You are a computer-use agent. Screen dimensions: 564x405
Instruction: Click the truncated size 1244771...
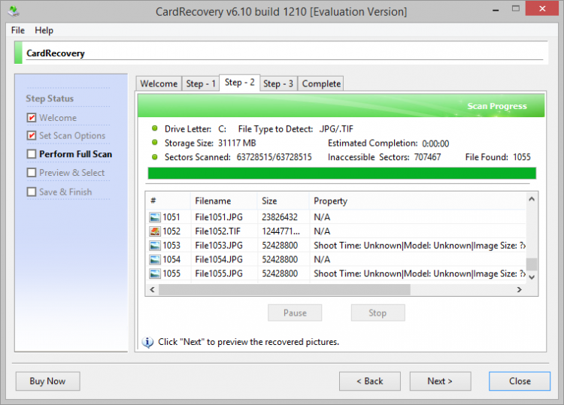(281, 231)
